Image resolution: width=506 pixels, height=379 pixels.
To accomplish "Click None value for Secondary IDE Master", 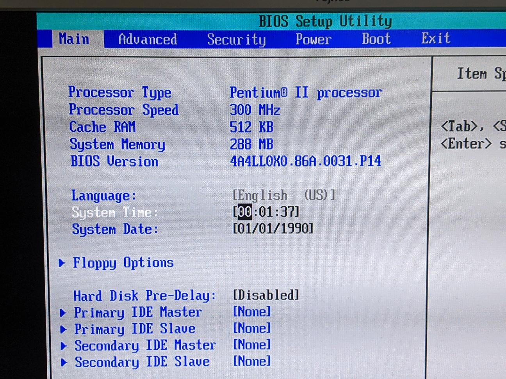I will (252, 345).
